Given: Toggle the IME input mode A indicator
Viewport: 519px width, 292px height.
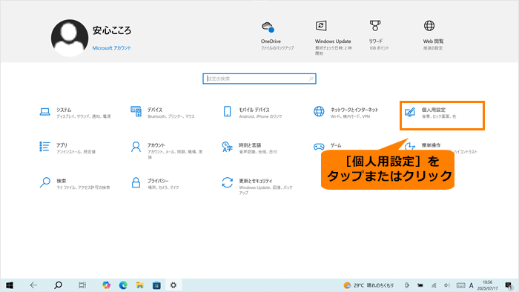Looking at the screenshot, I should click(x=472, y=285).
